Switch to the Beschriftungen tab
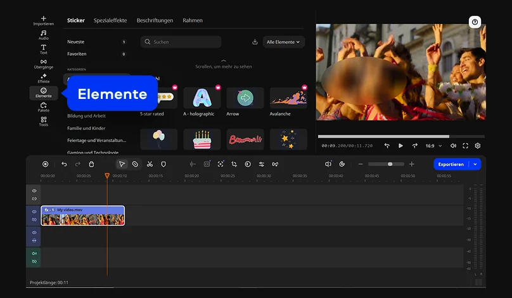Image resolution: width=512 pixels, height=298 pixels. 155,20
